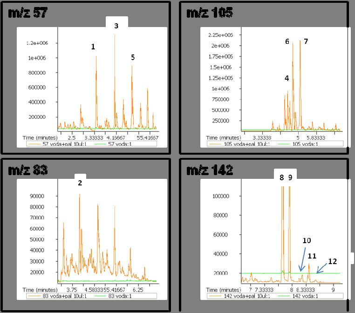355x313 pixels.
Task: Click the "3.75" time tick label
Action: click(72, 290)
